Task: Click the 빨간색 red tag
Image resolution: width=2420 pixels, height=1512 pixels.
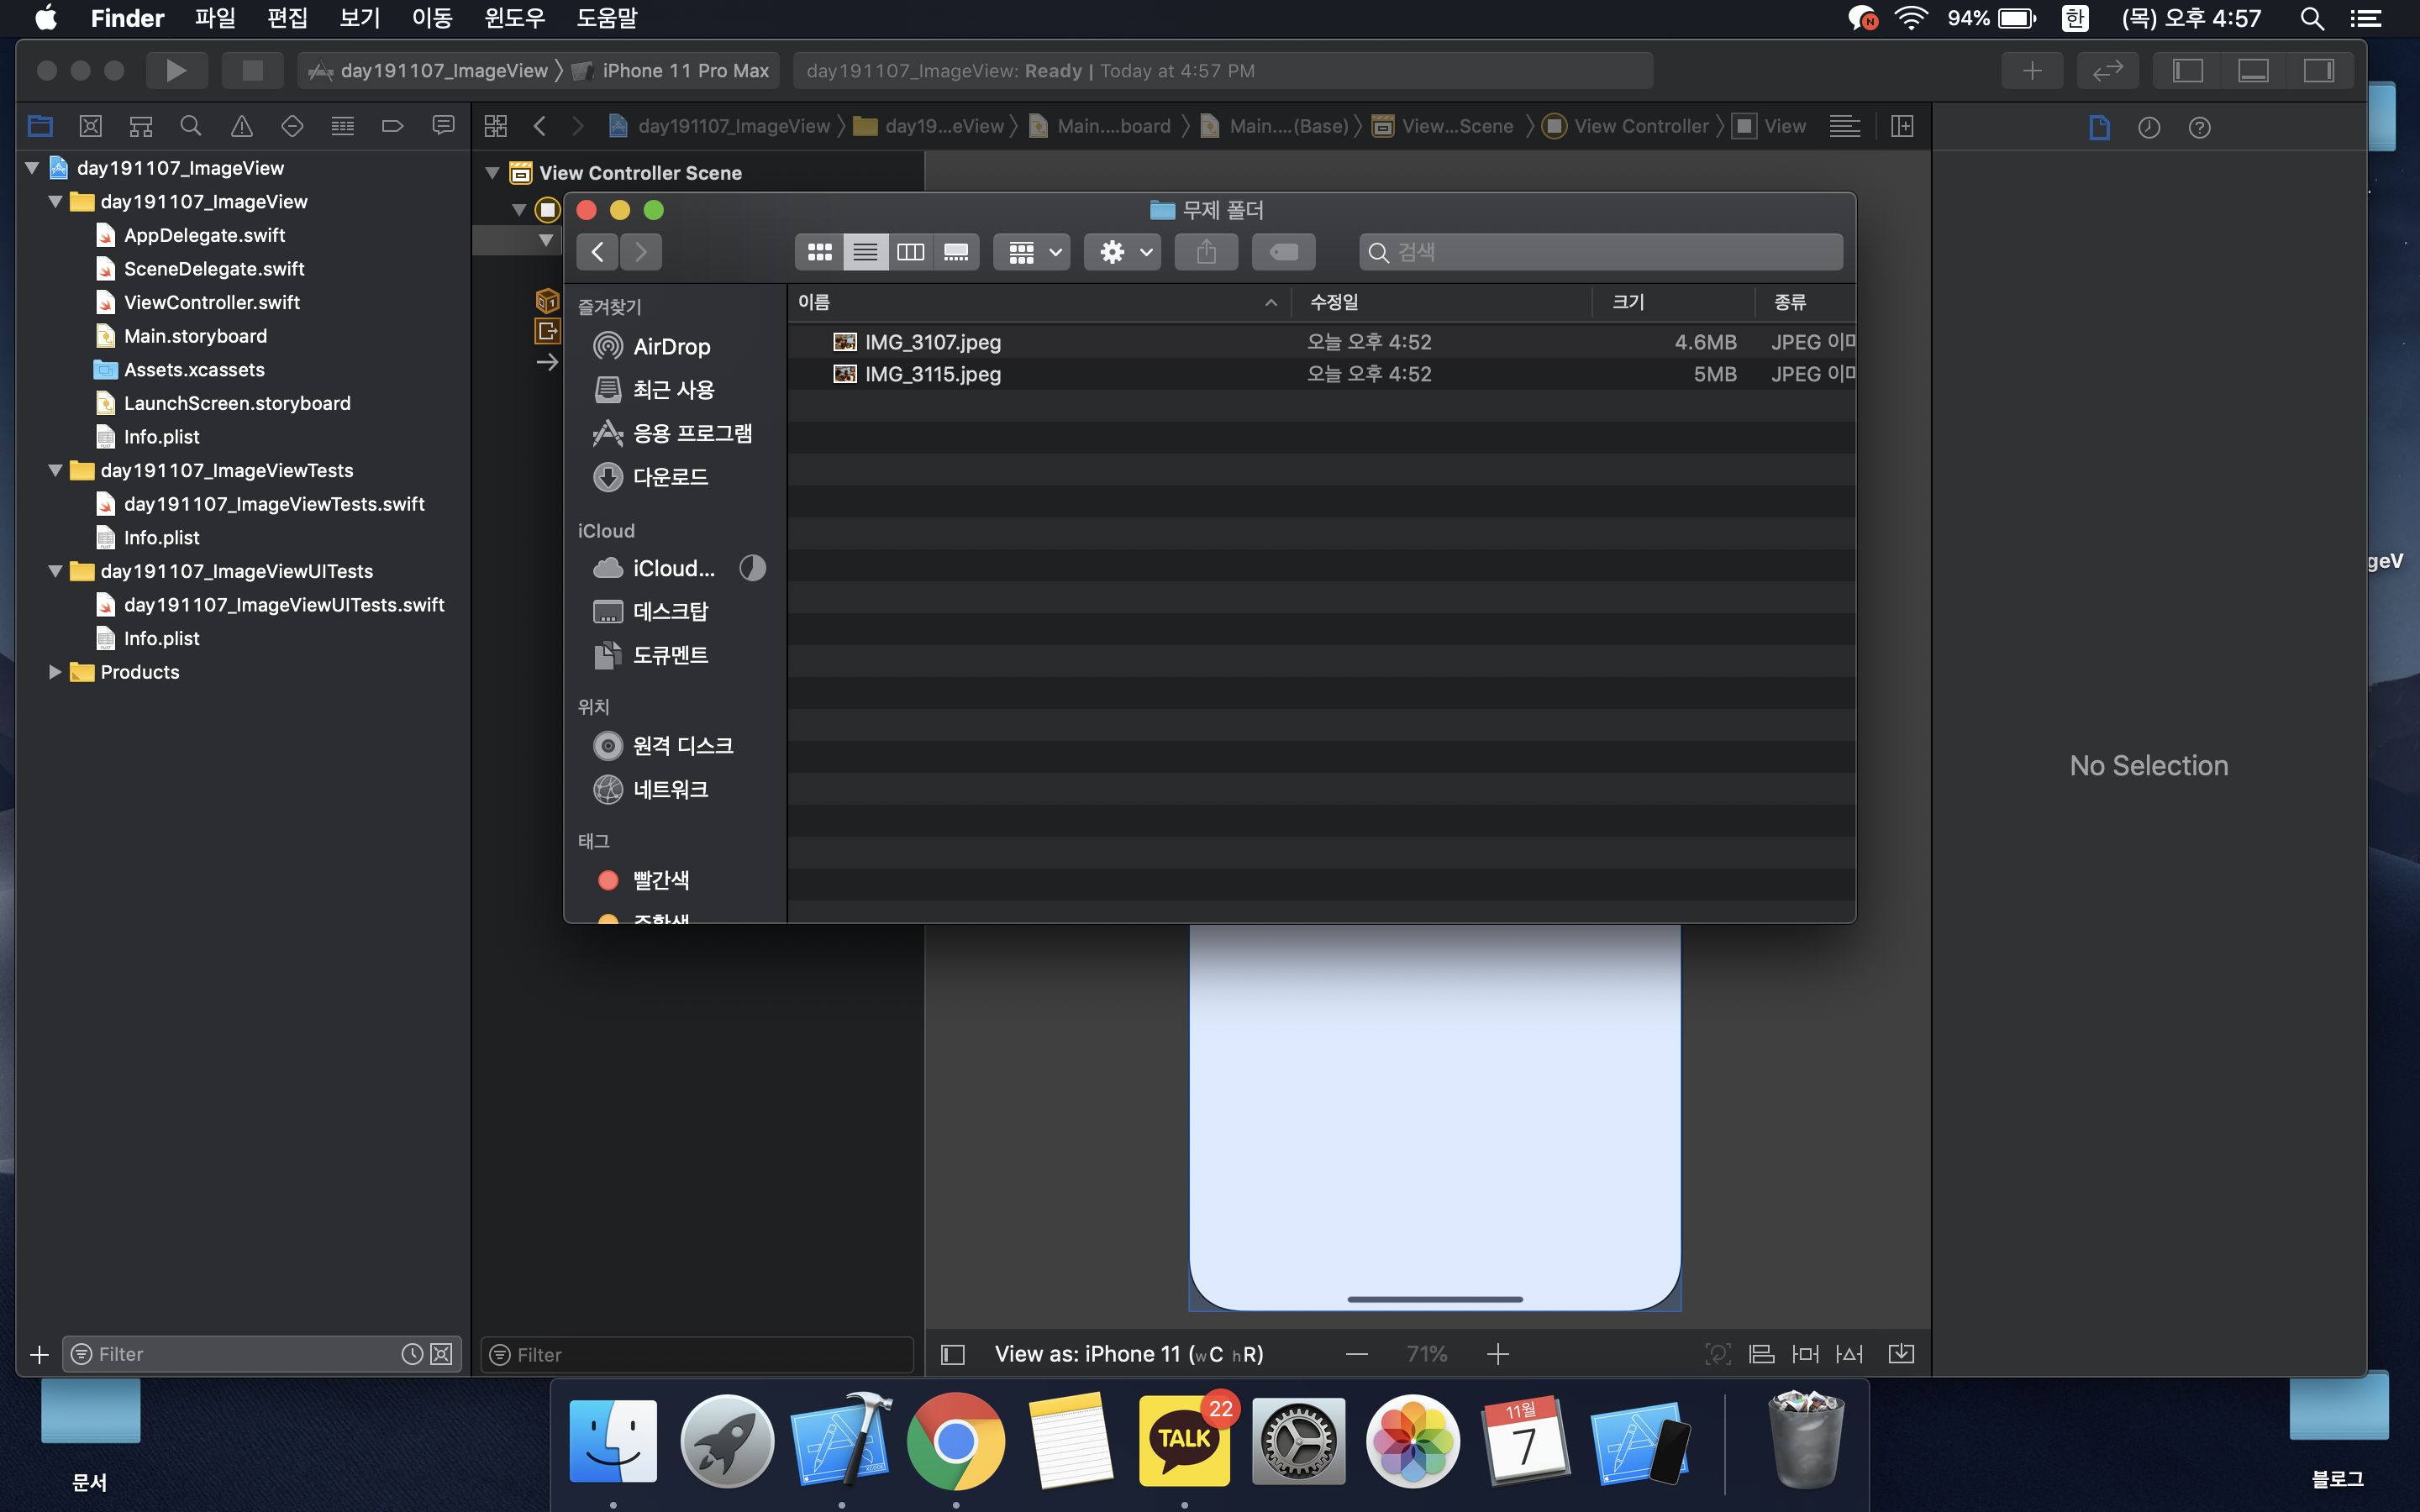Action: tap(660, 880)
